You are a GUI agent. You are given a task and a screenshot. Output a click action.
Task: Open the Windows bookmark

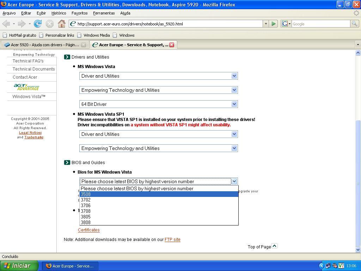pos(124,35)
